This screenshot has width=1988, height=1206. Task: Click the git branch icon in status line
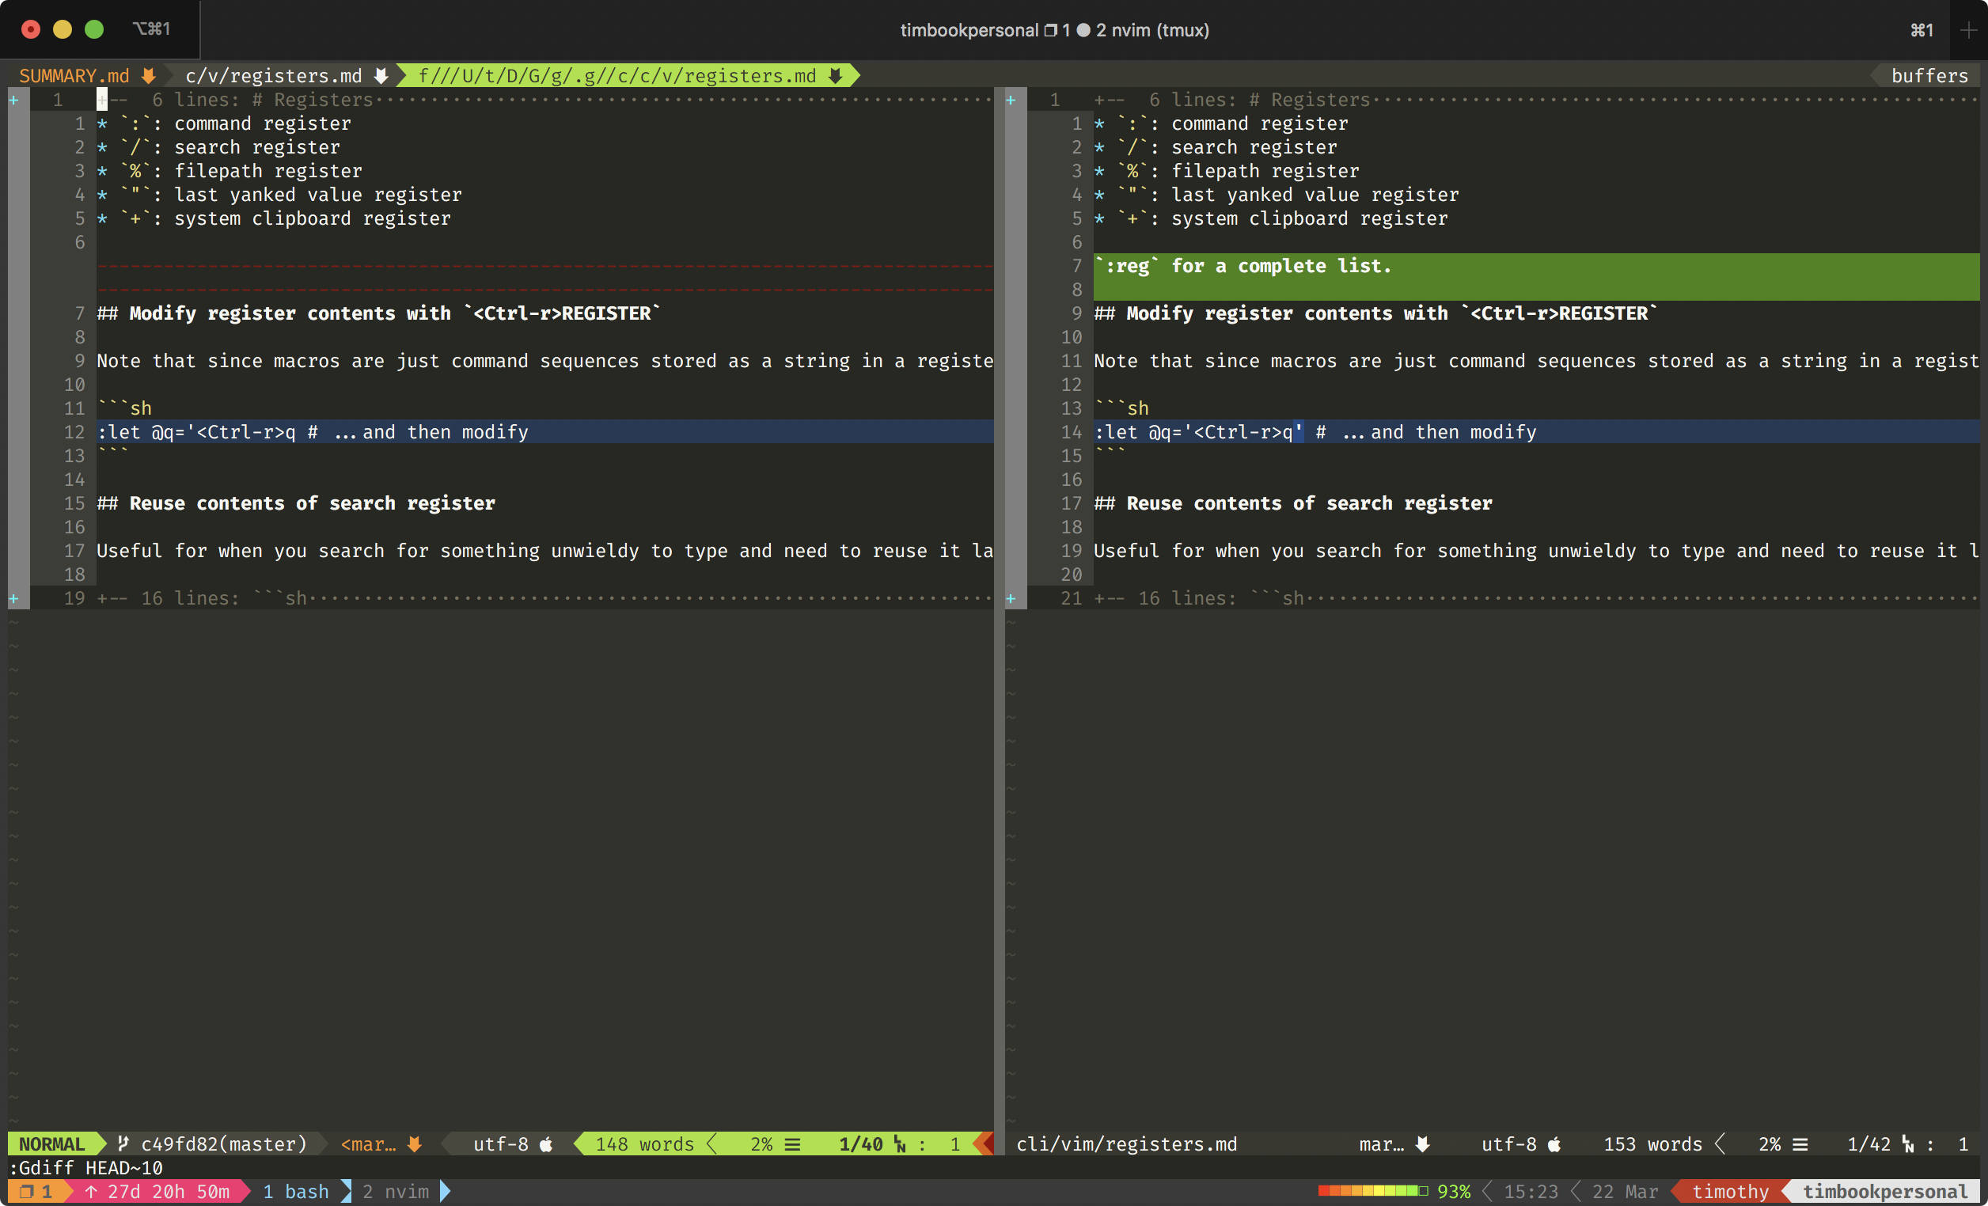(123, 1144)
